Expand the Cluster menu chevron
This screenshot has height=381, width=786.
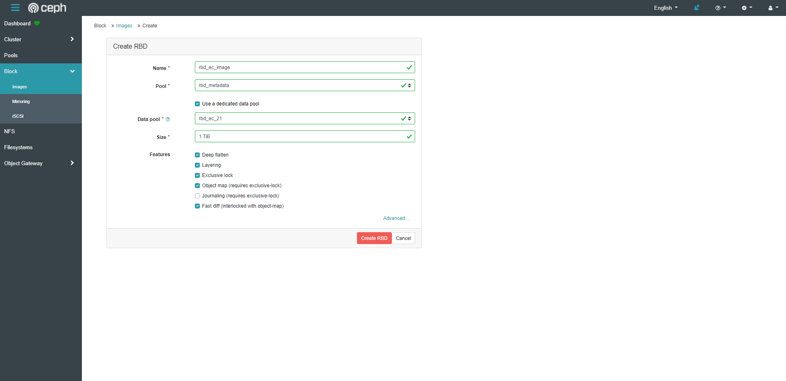72,39
